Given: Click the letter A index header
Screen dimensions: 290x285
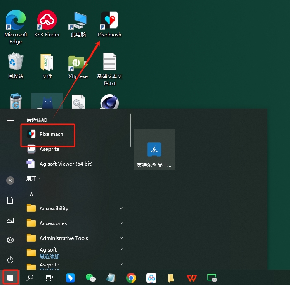Looking at the screenshot, I should pos(31,195).
